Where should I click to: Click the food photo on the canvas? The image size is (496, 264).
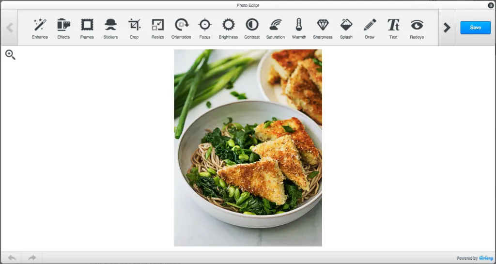248,148
